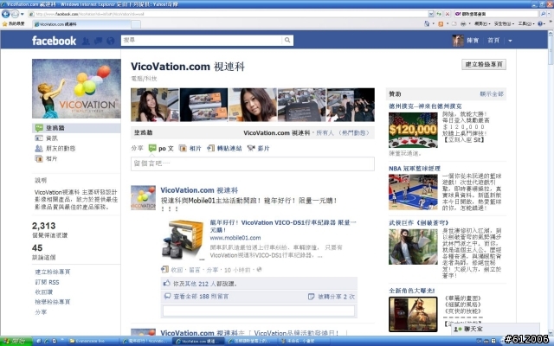The width and height of the screenshot is (554, 346).
Task: Open a new blank browser tab
Action: click(136, 24)
